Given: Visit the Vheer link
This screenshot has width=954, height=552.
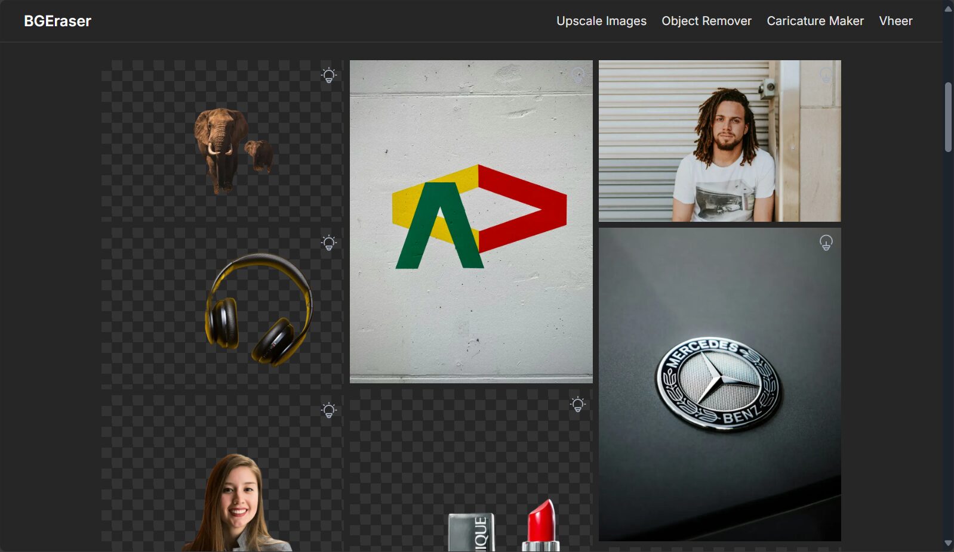Looking at the screenshot, I should click(x=895, y=21).
